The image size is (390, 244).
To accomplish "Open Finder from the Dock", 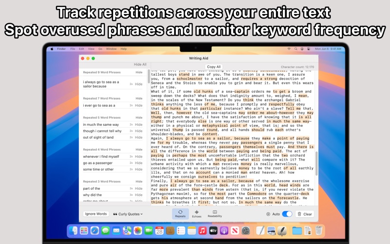I will click(x=74, y=230).
